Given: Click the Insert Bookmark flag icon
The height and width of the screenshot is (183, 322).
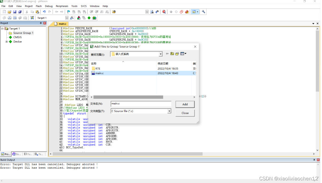Looking at the screenshot, I should click(x=68, y=12).
